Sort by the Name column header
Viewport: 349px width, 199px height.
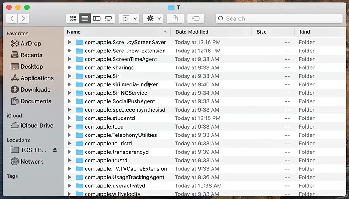click(x=117, y=32)
